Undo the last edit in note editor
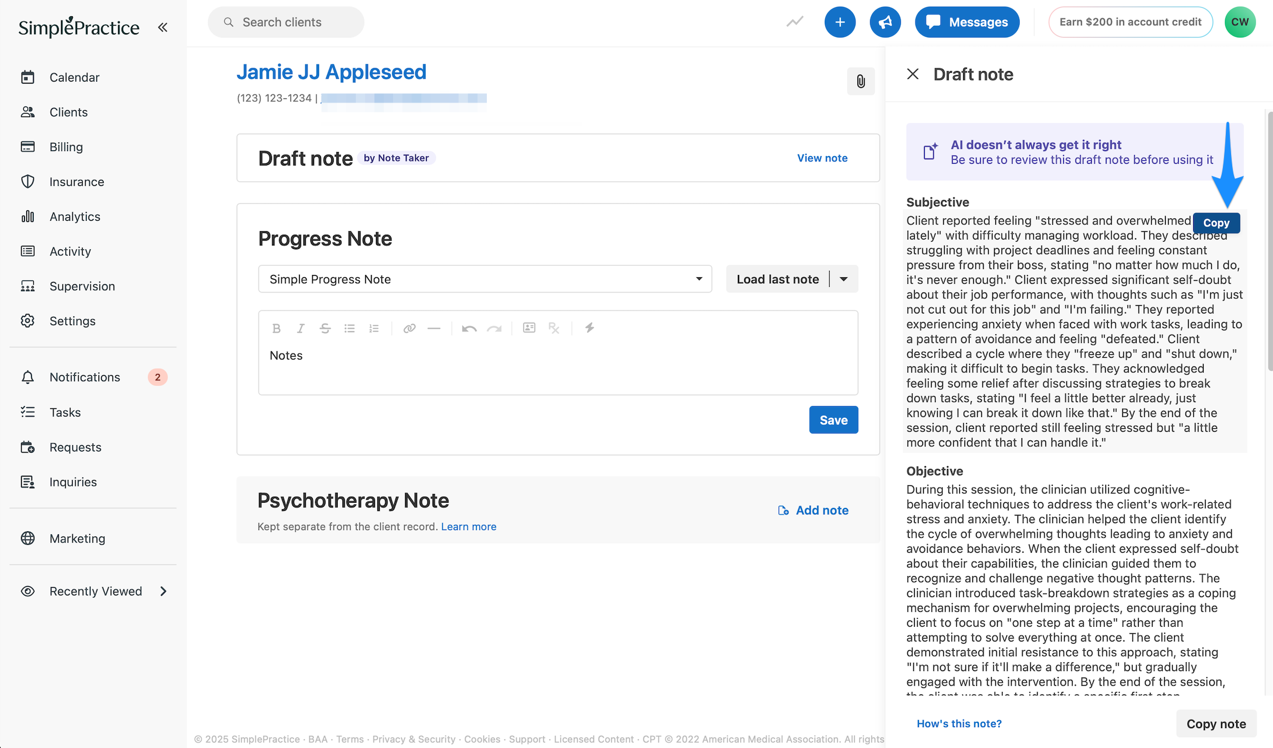This screenshot has width=1273, height=748. pyautogui.click(x=468, y=328)
